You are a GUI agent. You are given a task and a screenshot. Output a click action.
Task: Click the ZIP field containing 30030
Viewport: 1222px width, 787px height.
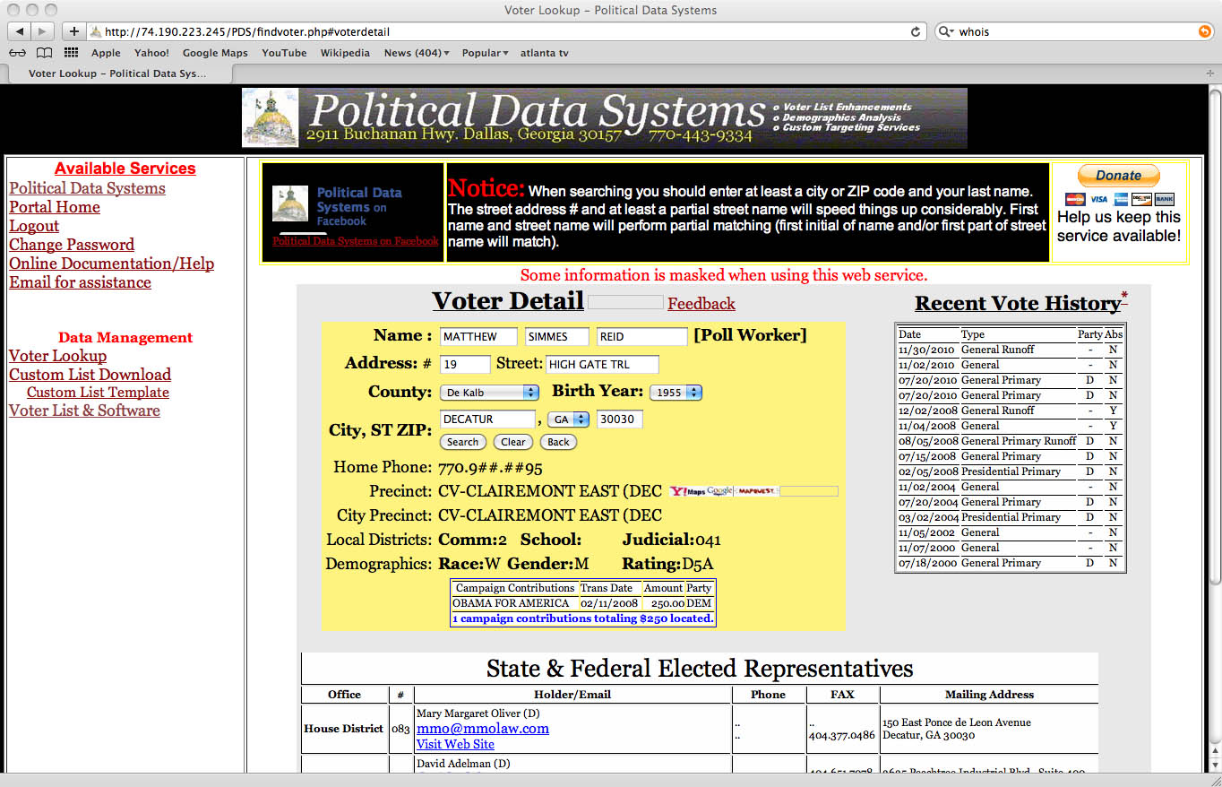click(x=620, y=419)
